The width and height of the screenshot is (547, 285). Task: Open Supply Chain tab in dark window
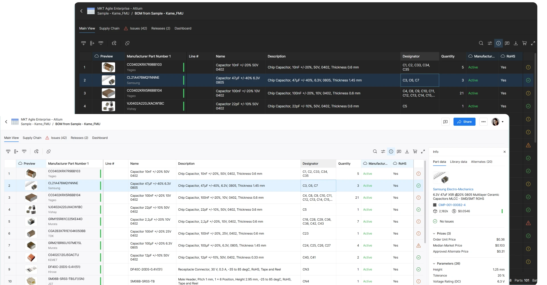click(x=109, y=28)
